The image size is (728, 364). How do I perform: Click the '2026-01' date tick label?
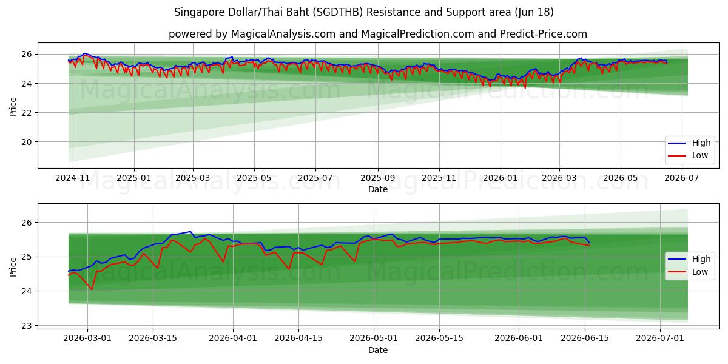pyautogui.click(x=500, y=178)
